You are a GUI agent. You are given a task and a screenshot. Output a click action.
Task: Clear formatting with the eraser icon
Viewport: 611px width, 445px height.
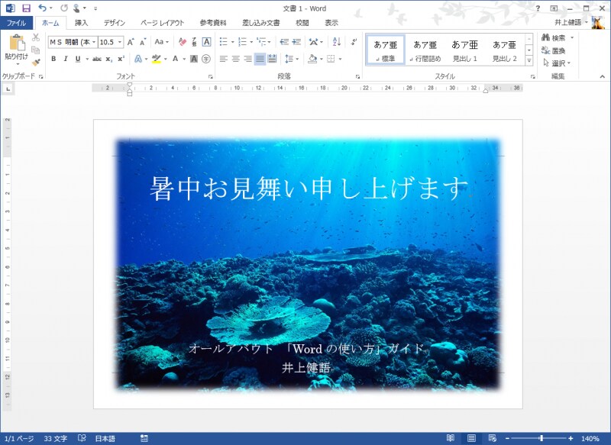(x=181, y=40)
